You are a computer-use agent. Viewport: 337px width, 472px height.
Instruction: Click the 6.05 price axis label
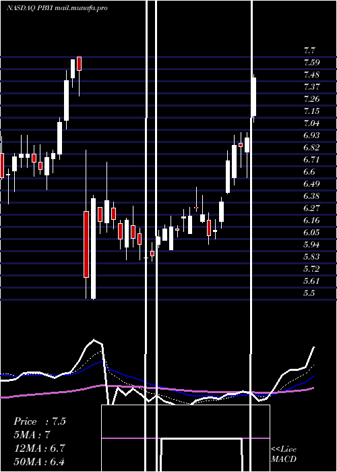pos(311,233)
